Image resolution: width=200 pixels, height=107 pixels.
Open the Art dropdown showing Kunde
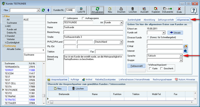[121, 23]
